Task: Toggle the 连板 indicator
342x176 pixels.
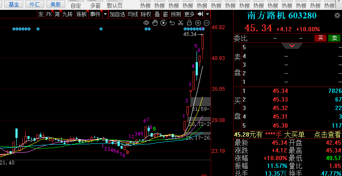Action: coord(82,15)
